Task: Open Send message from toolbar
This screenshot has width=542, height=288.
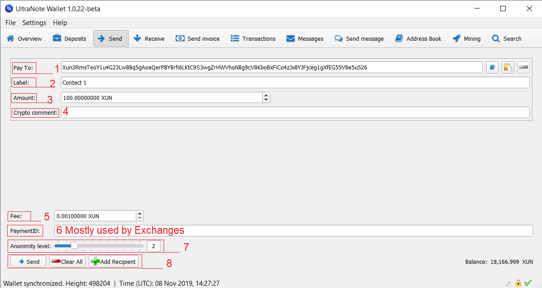Action: 359,39
